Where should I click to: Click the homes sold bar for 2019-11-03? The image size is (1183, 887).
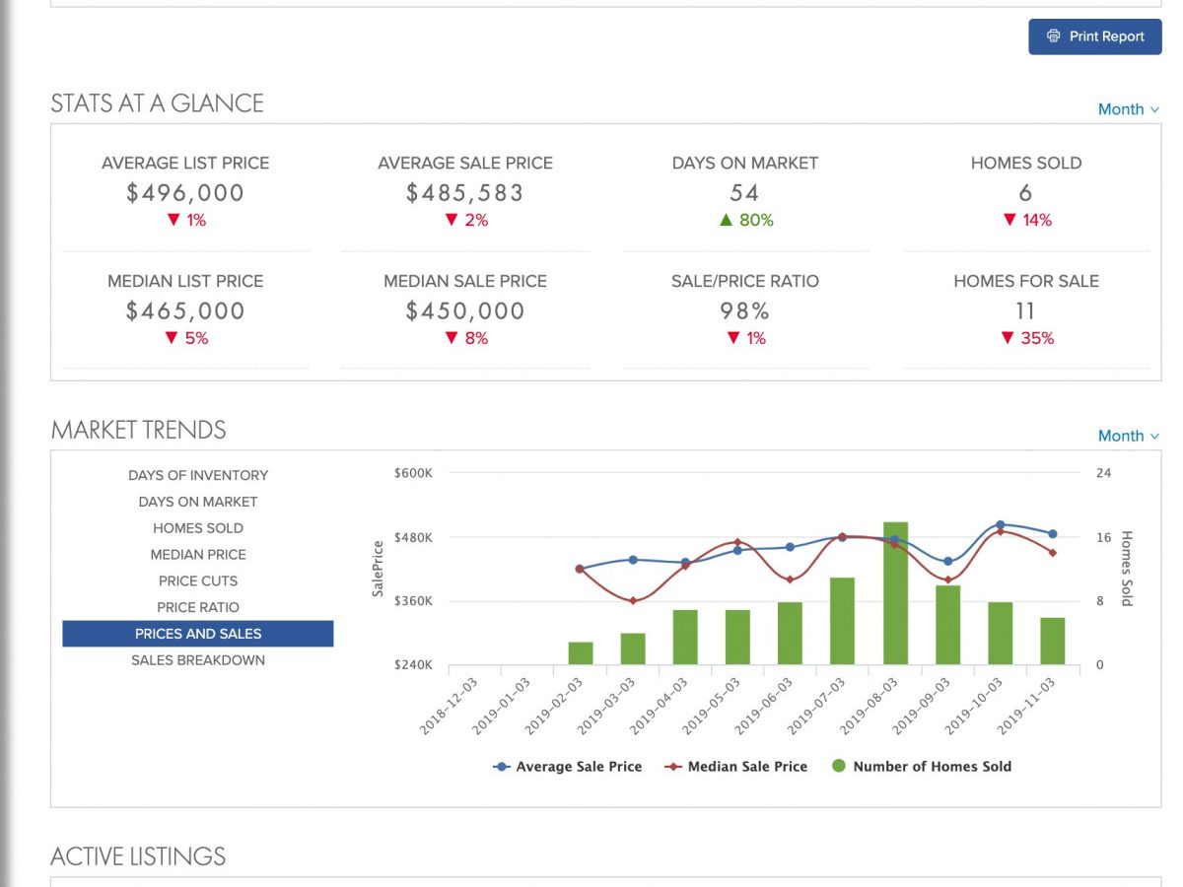[1052, 642]
